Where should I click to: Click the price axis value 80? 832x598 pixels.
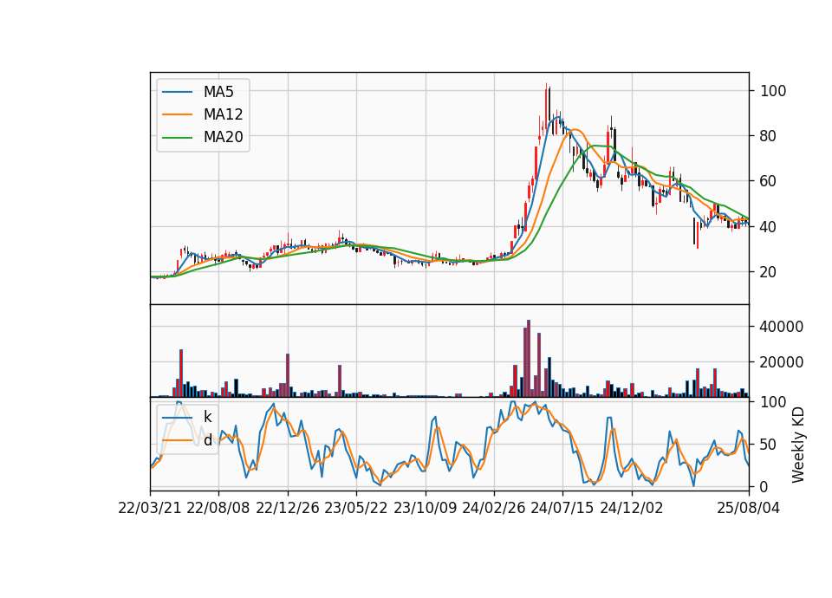click(x=769, y=136)
